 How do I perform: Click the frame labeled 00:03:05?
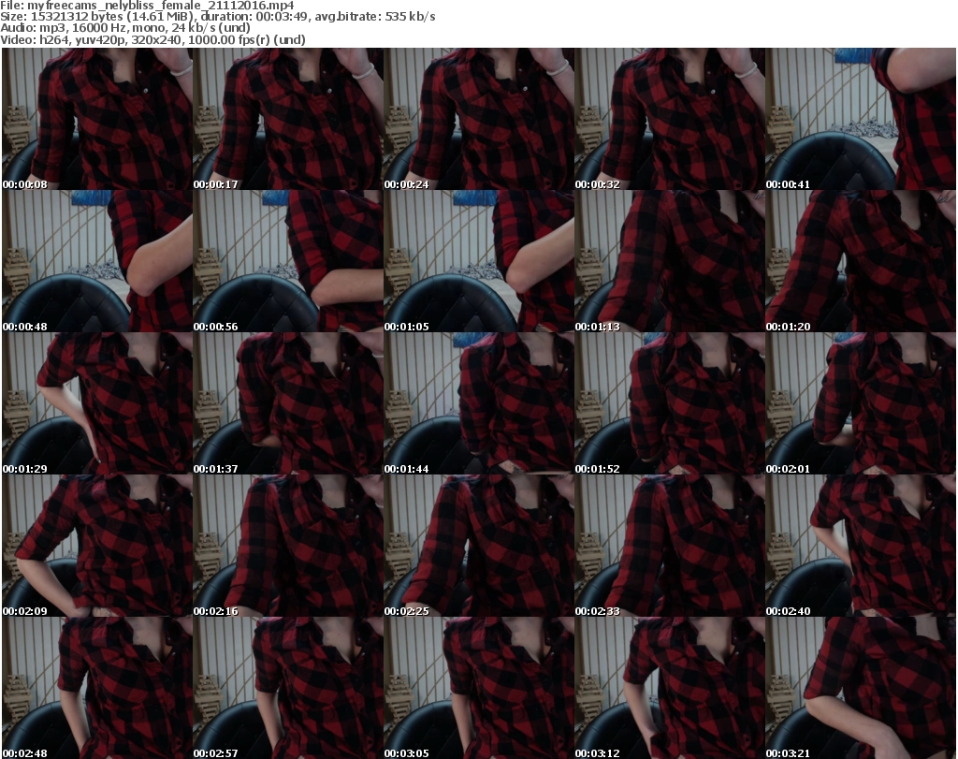pos(478,688)
